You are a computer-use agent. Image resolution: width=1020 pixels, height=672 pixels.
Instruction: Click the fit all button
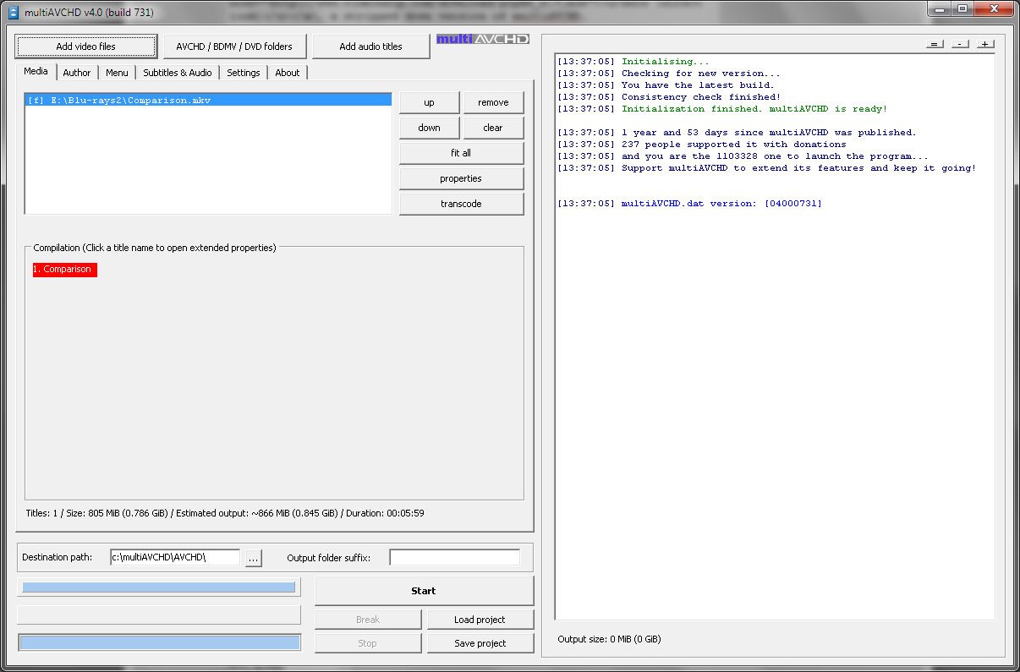click(x=461, y=153)
